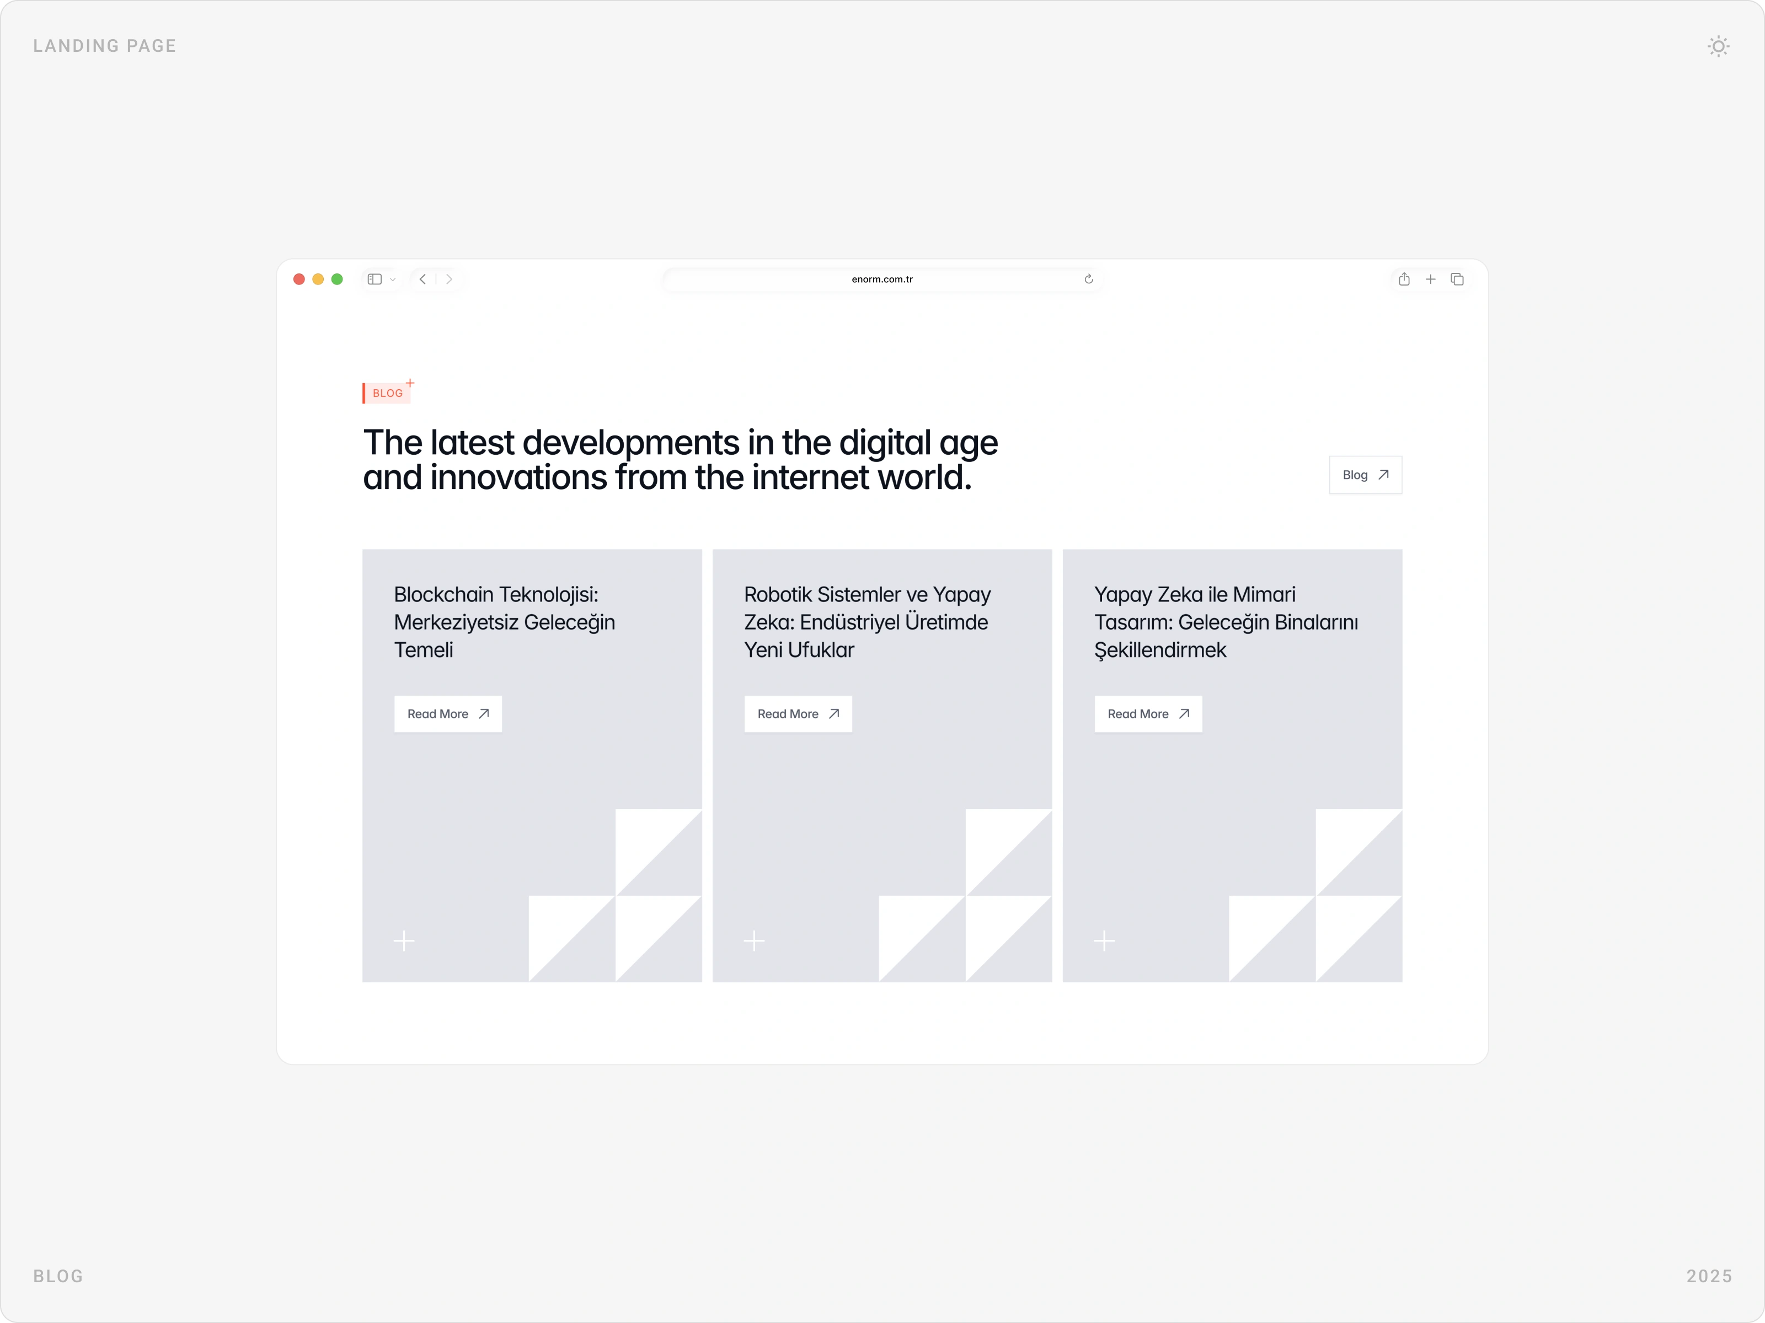Click the Robotik Sistemler ve Yapay Zeka title
The image size is (1765, 1323).
(x=868, y=622)
